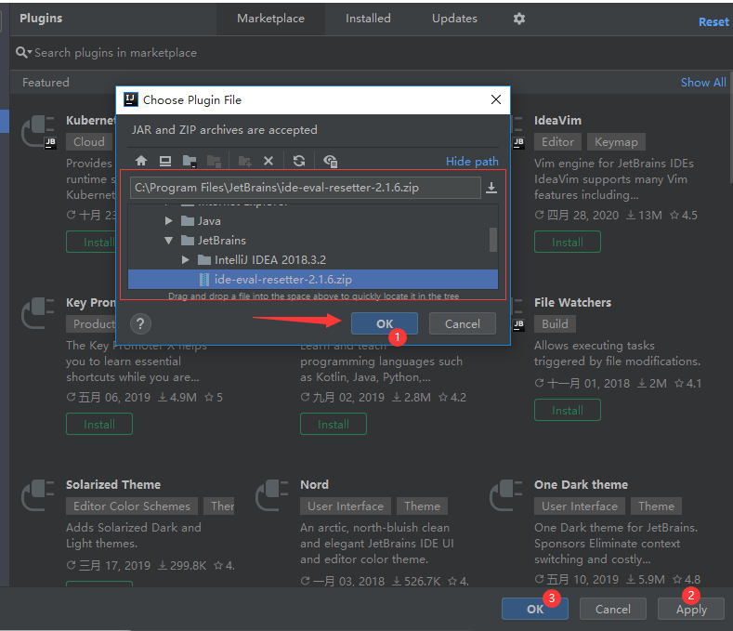Viewport: 733px width, 631px height.
Task: Open the Marketplace tab
Action: (x=270, y=19)
